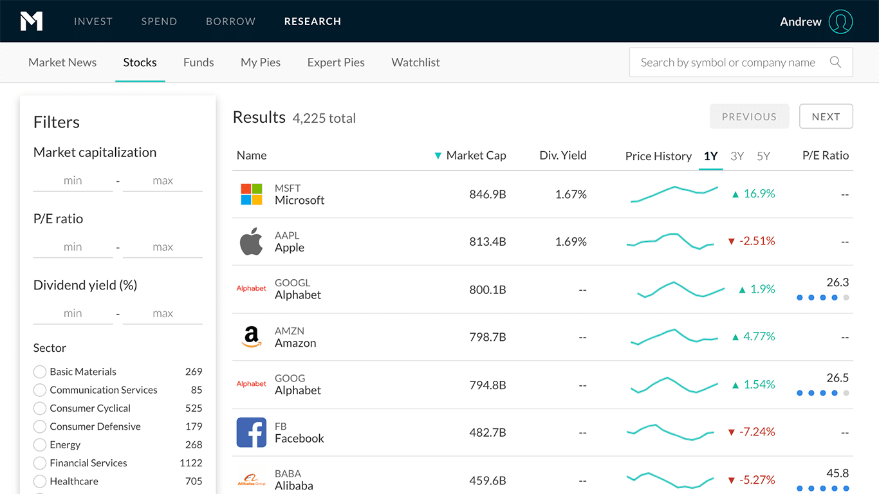Click the Apple logo icon
This screenshot has width=879, height=494.
(x=252, y=241)
